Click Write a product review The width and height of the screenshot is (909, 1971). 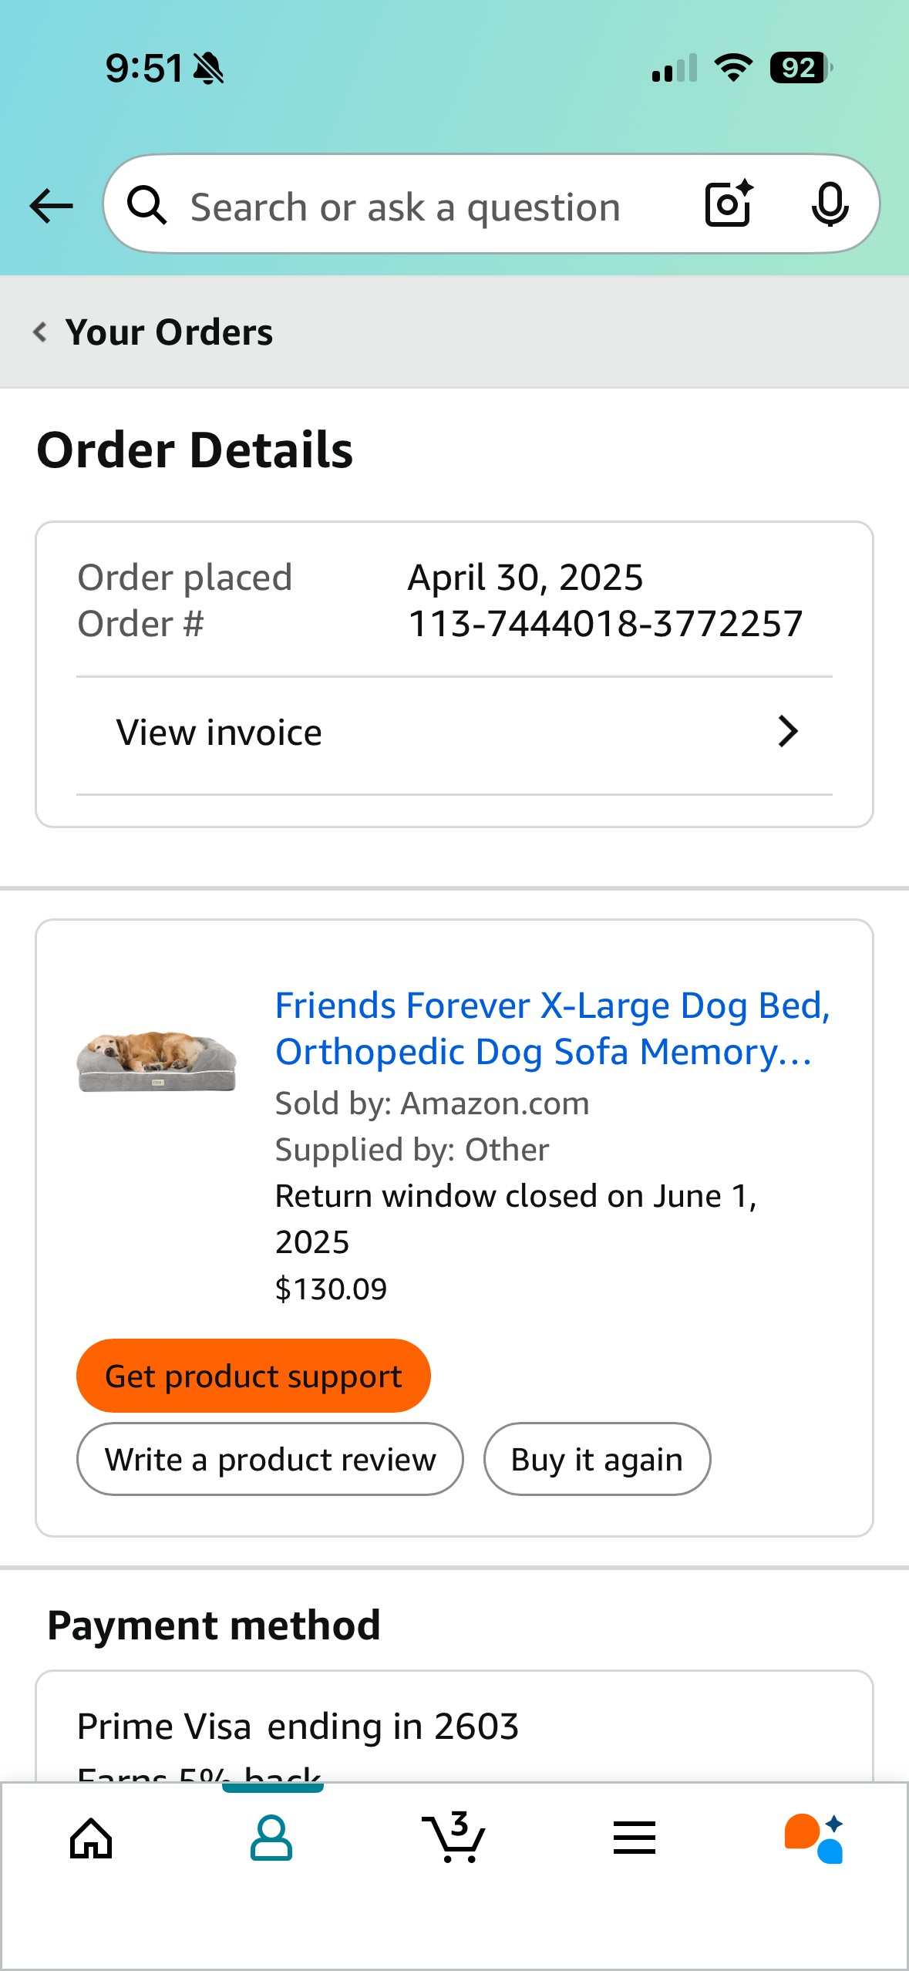(x=270, y=1459)
